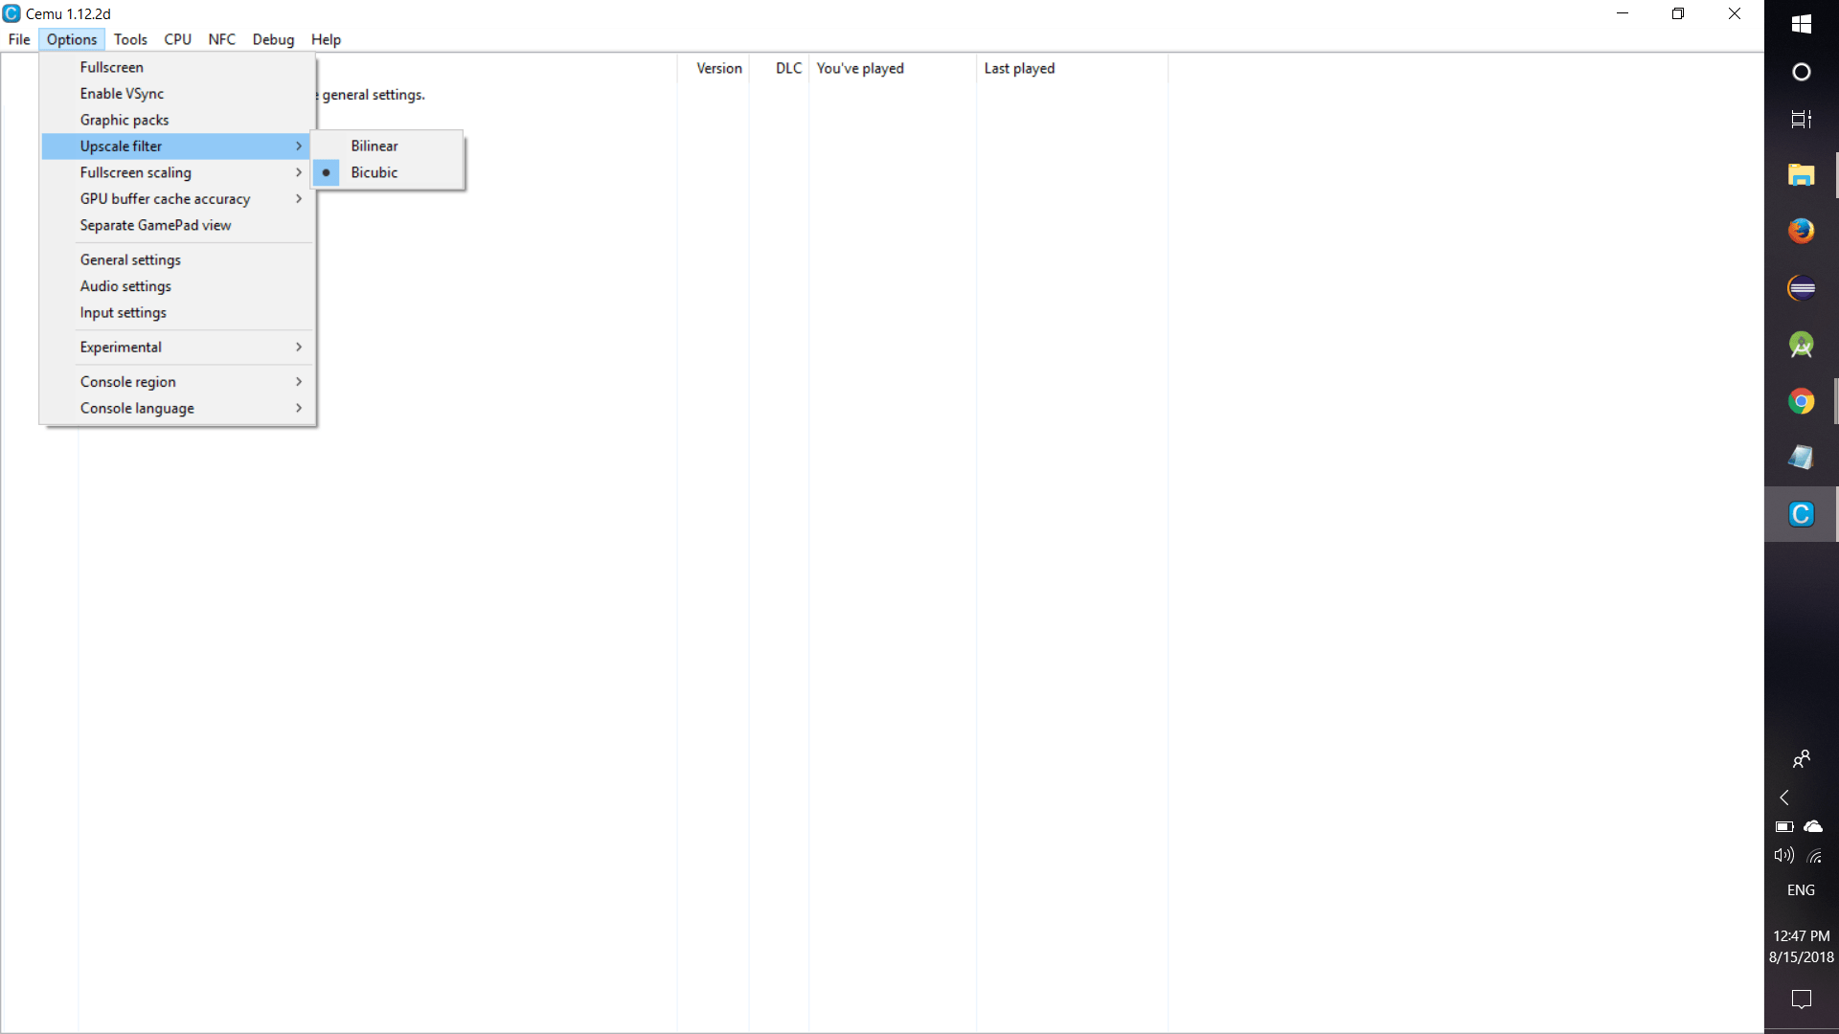The height and width of the screenshot is (1034, 1839).
Task: Open Task View on the taskbar
Action: tap(1802, 119)
